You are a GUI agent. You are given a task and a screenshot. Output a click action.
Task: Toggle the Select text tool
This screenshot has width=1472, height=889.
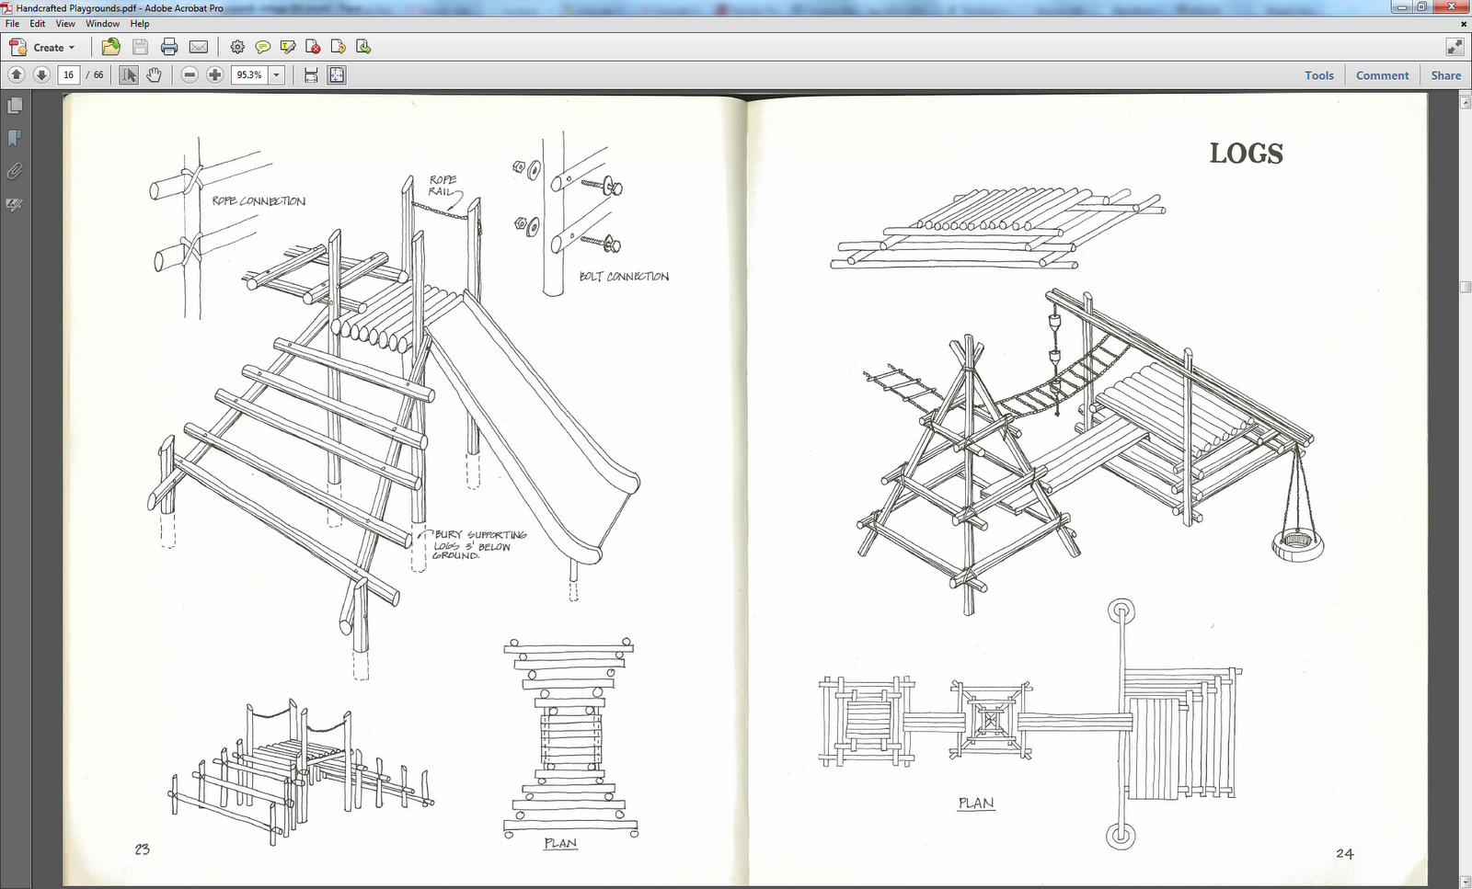129,74
